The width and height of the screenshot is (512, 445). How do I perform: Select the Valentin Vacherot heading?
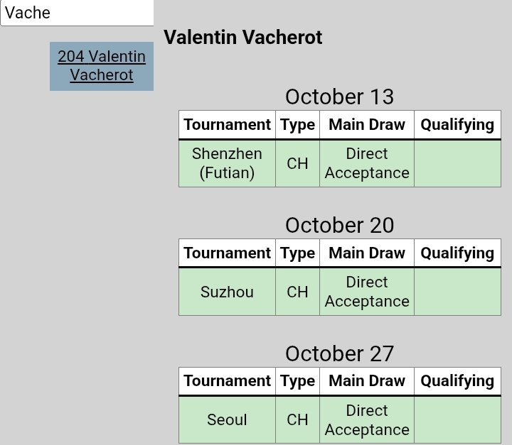click(x=243, y=37)
